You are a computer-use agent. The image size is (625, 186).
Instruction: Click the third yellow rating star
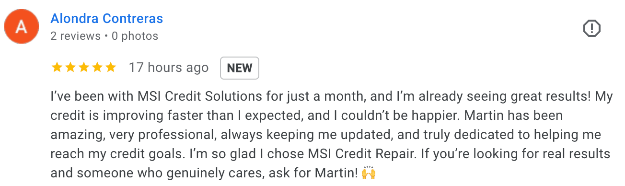click(83, 68)
